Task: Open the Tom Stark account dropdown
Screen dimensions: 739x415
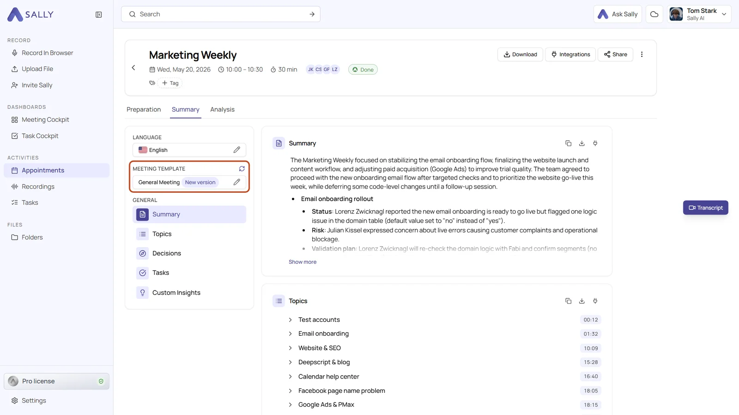Action: (x=699, y=14)
